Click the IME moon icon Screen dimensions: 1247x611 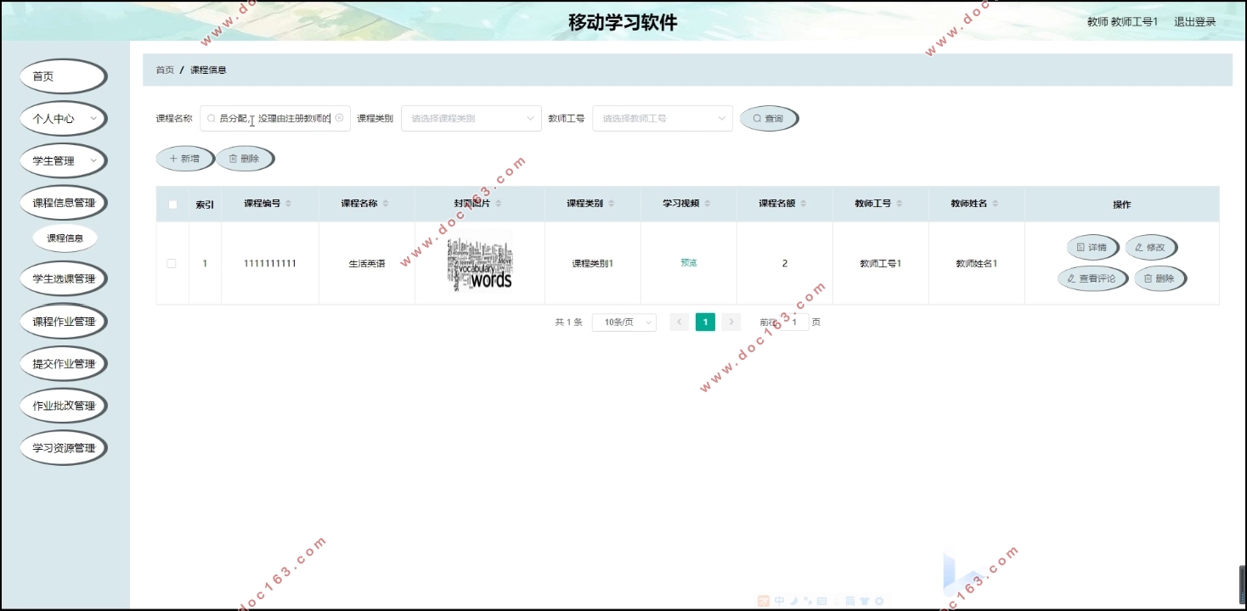tap(793, 601)
